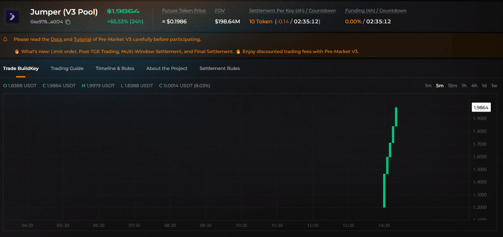
Task: Click the 1.5000 price axis label
Action: pyautogui.click(x=481, y=169)
